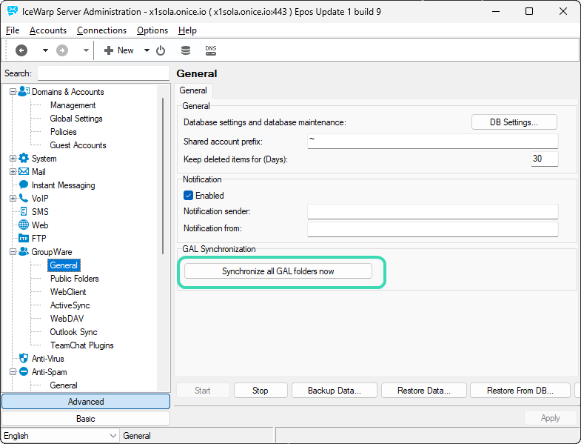Click the Stop button
The image size is (581, 444).
click(x=261, y=391)
